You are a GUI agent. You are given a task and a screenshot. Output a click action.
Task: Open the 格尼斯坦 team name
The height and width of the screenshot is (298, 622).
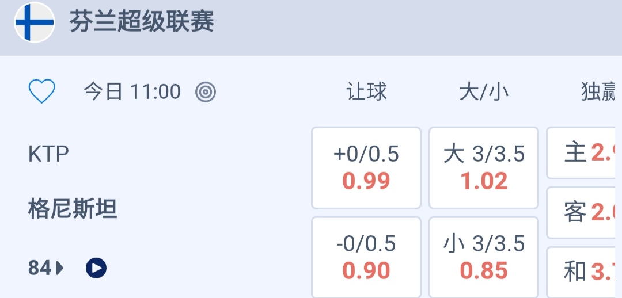[73, 209]
